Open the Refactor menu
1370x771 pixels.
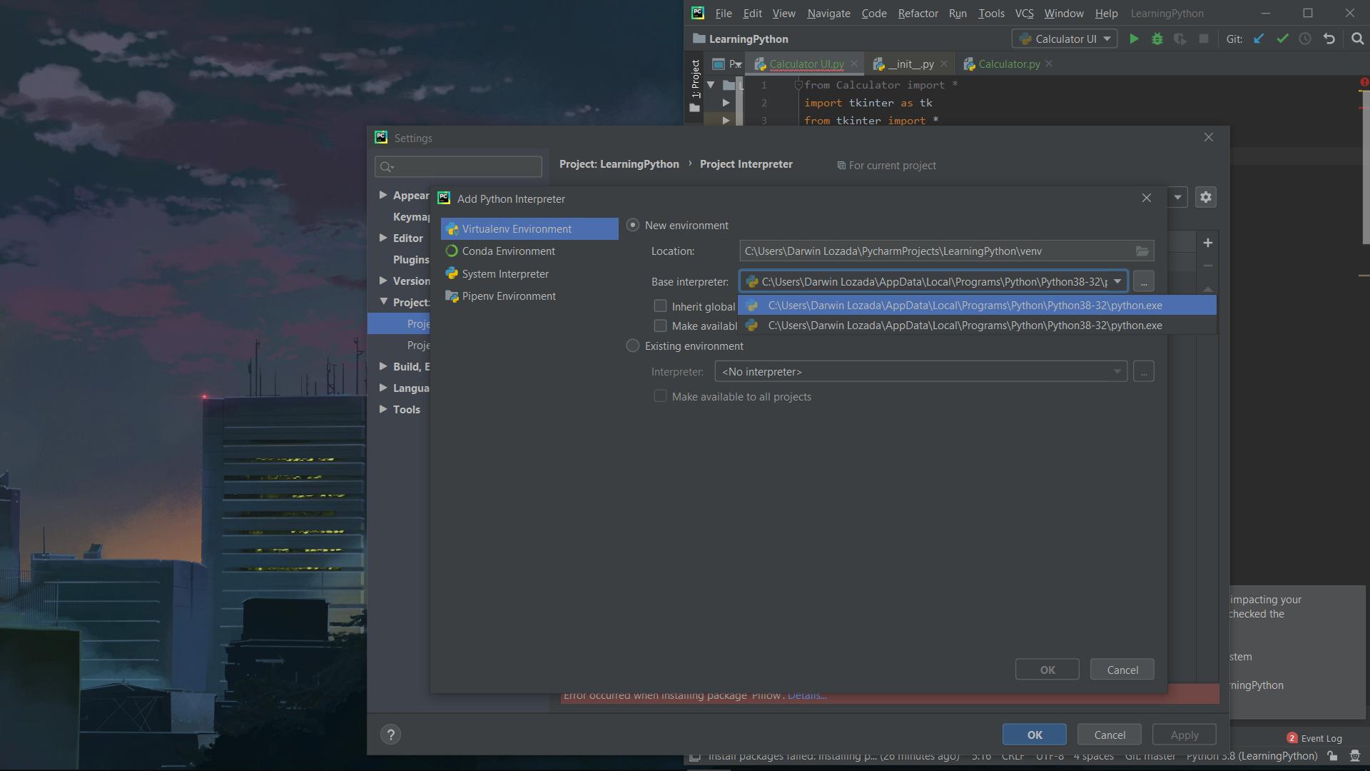(918, 13)
